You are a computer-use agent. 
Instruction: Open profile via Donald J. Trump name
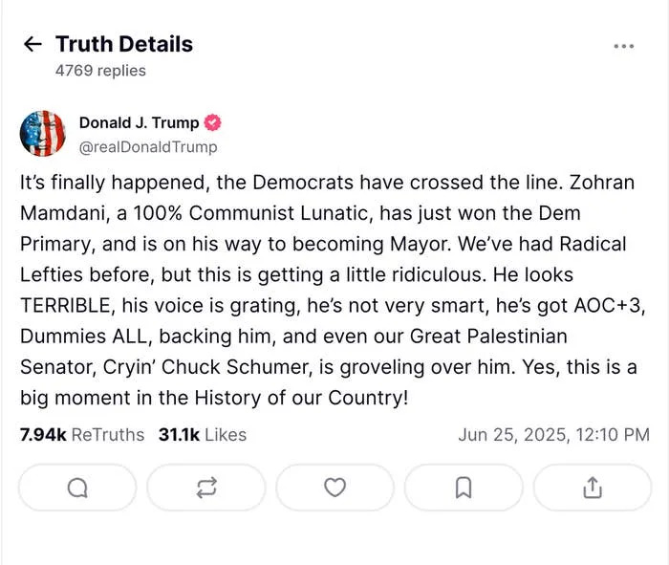(139, 123)
